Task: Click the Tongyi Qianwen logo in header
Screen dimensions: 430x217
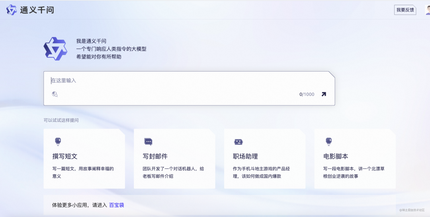Action: (12, 10)
